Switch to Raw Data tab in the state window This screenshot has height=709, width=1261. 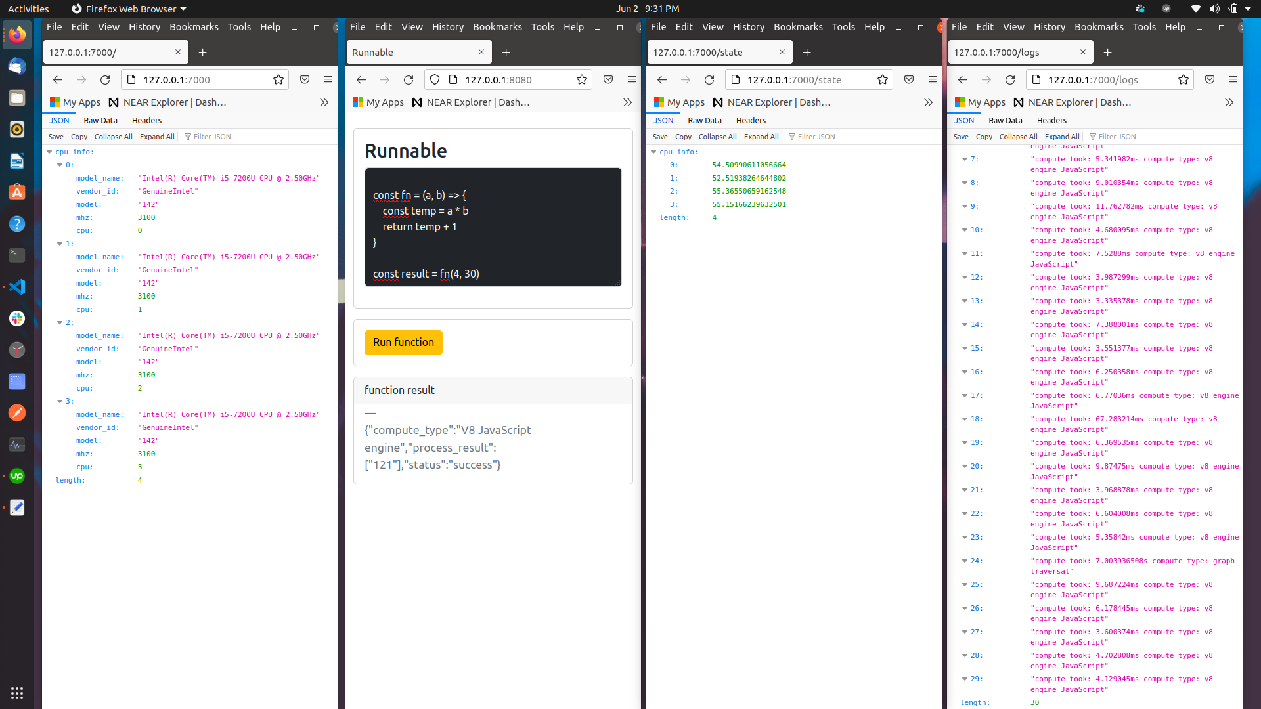pos(705,121)
